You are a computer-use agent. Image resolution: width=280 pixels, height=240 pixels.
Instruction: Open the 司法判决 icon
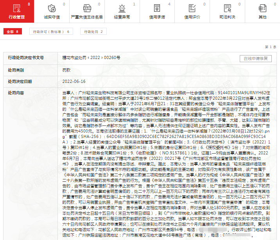pyautogui.click(x=227, y=9)
